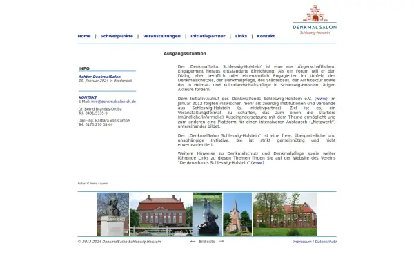Screen dimensions: 414x259
Task: Click the church tower photo
Action: pos(237,214)
